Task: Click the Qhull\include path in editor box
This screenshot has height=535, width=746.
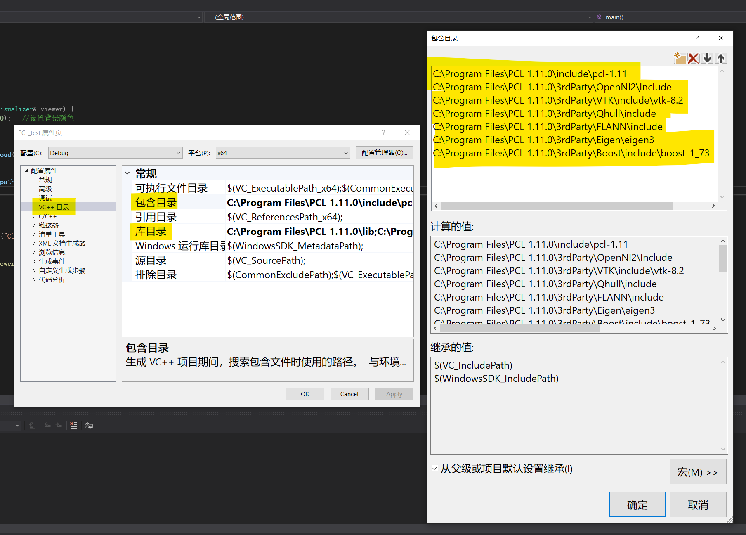Action: coord(544,114)
